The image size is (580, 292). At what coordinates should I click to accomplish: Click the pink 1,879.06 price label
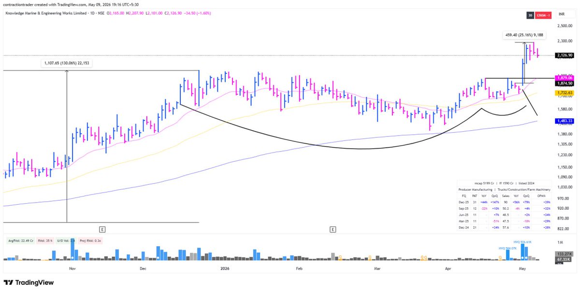click(x=565, y=78)
